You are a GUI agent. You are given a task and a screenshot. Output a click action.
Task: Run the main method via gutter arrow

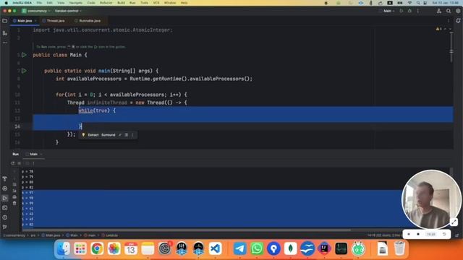click(x=24, y=71)
